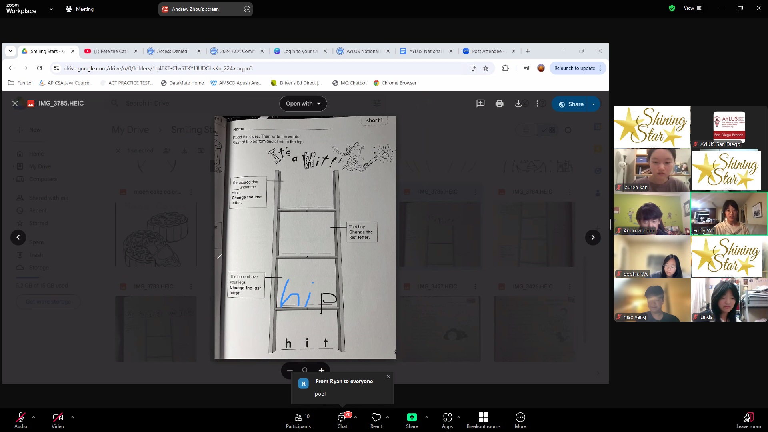
Task: Zoom out of the preview
Action: (x=290, y=370)
